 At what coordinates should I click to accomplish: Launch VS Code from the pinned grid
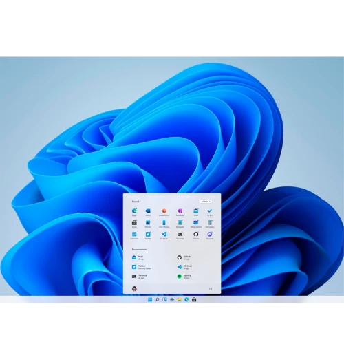point(164,235)
